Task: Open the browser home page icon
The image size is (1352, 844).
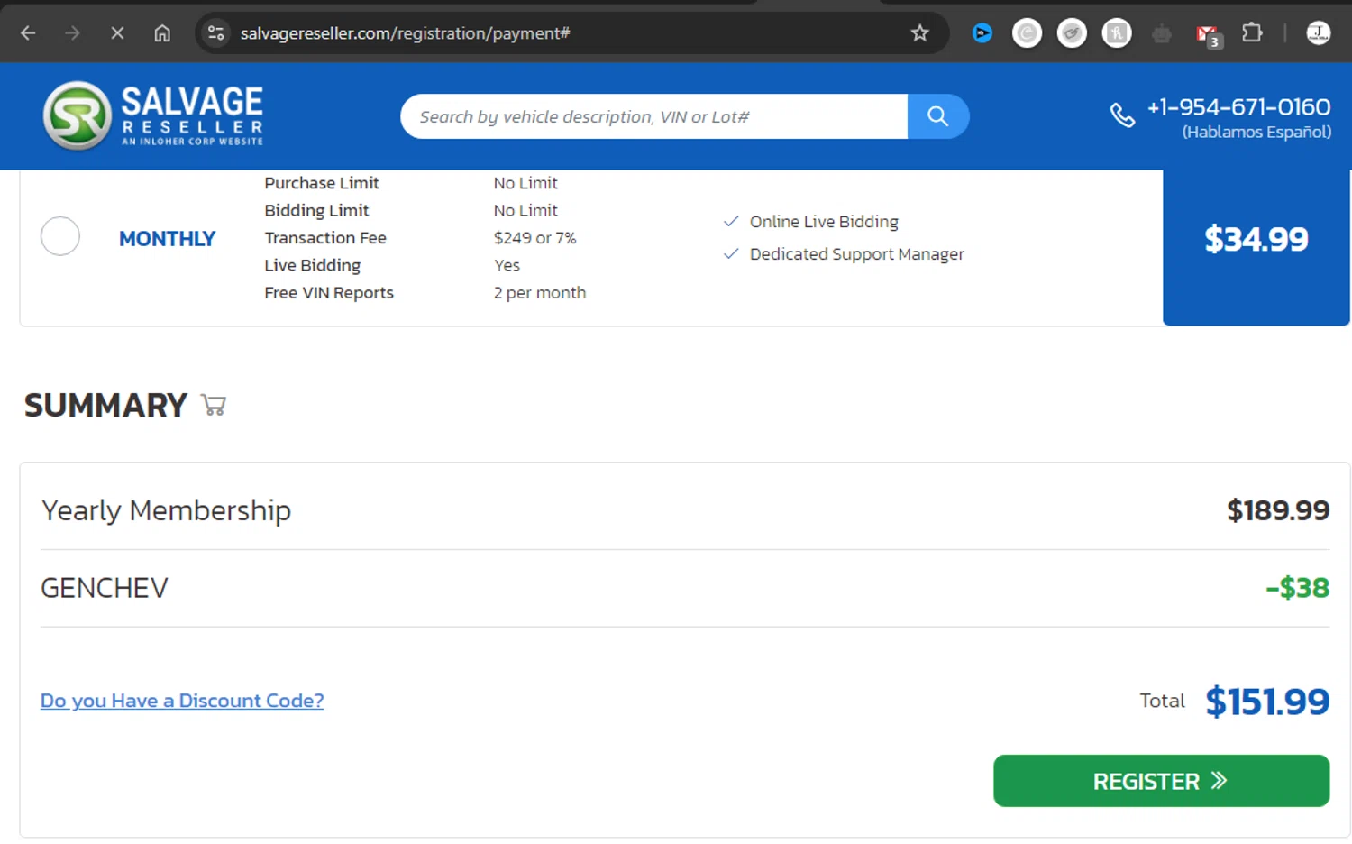Action: pos(162,33)
